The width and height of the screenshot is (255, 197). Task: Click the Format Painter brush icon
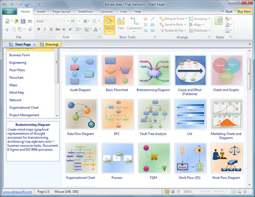click(30, 29)
